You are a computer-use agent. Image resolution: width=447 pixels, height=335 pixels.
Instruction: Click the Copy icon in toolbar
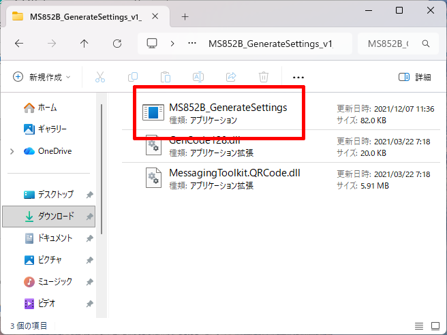[x=133, y=77]
